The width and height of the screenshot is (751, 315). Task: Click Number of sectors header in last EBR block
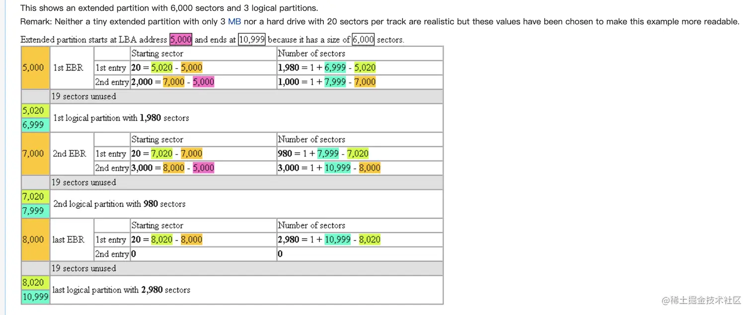360,226
